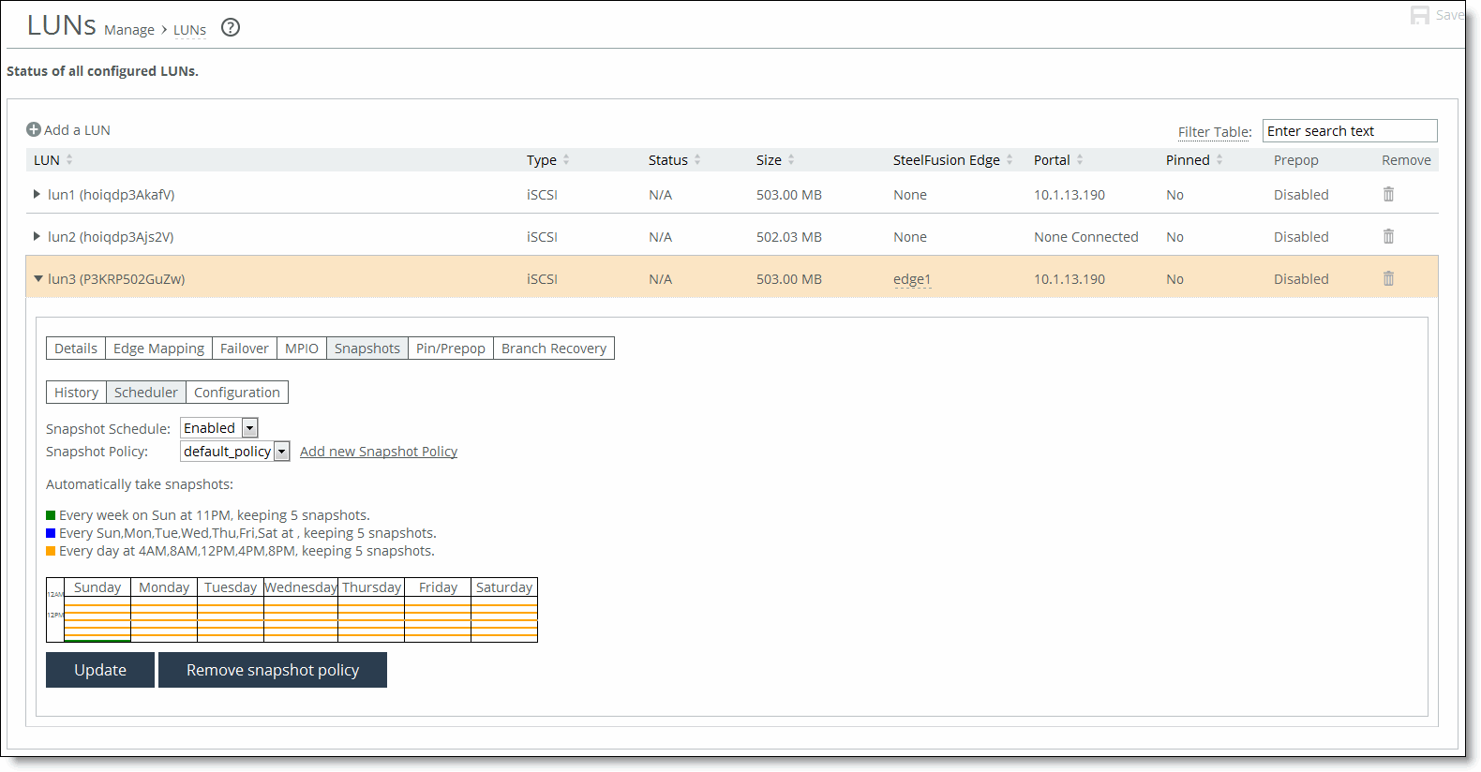
Task: Click lun3 (P3KRP502GuZw) name
Action: coord(116,279)
